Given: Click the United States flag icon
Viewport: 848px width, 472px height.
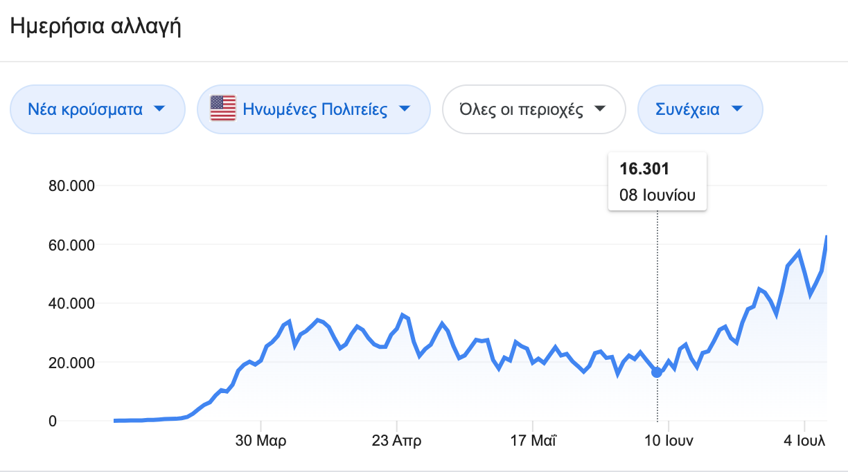Looking at the screenshot, I should [223, 109].
